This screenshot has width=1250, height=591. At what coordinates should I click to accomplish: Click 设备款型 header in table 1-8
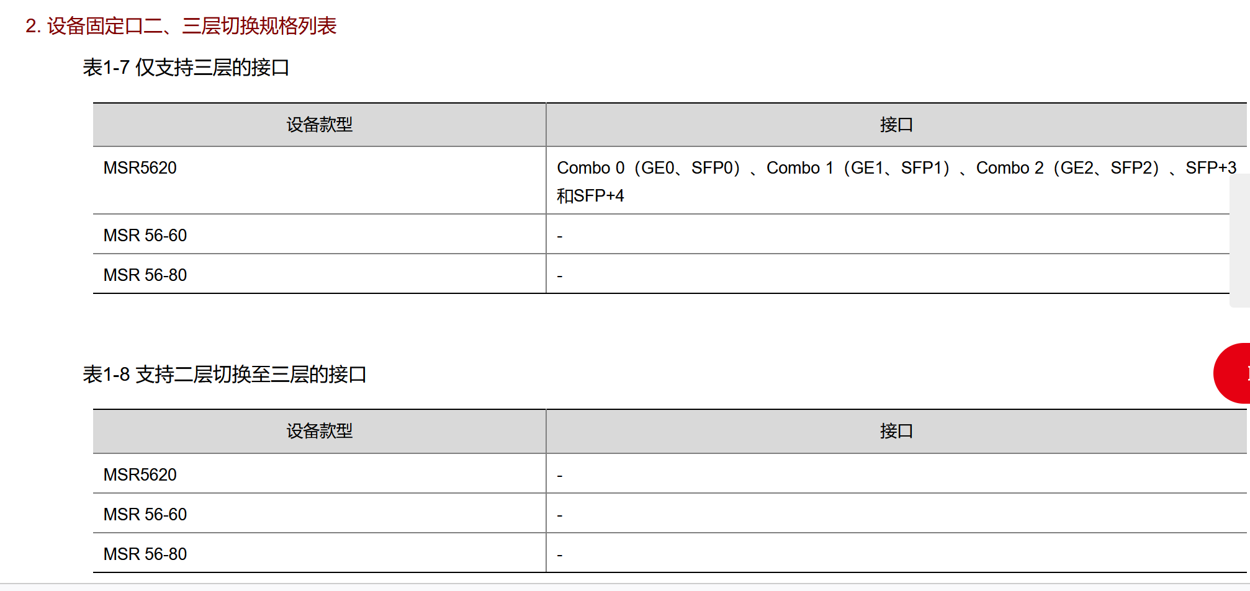[319, 431]
